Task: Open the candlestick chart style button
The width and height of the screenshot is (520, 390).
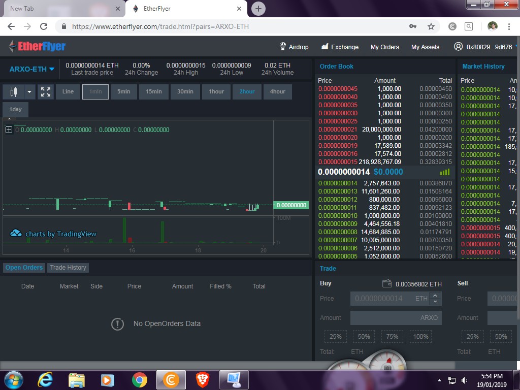Action: pos(14,91)
